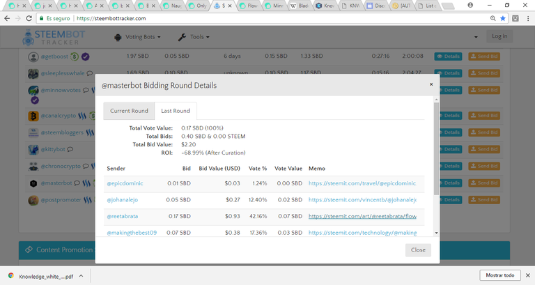The image size is (535, 285).
Task: Close the downloads bar X
Action: coord(527,275)
